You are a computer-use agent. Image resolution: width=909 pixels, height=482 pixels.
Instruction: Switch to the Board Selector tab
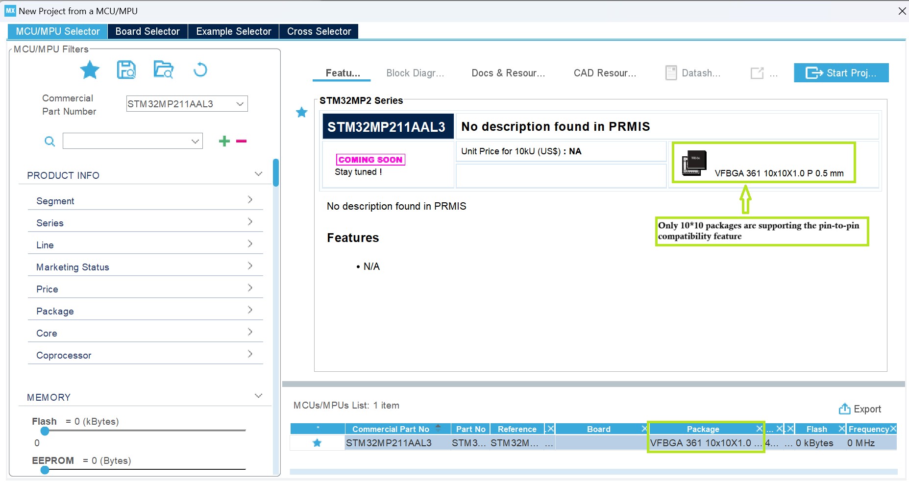tap(147, 31)
